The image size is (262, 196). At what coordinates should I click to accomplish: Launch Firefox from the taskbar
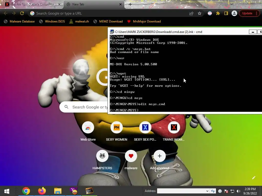coord(42,191)
